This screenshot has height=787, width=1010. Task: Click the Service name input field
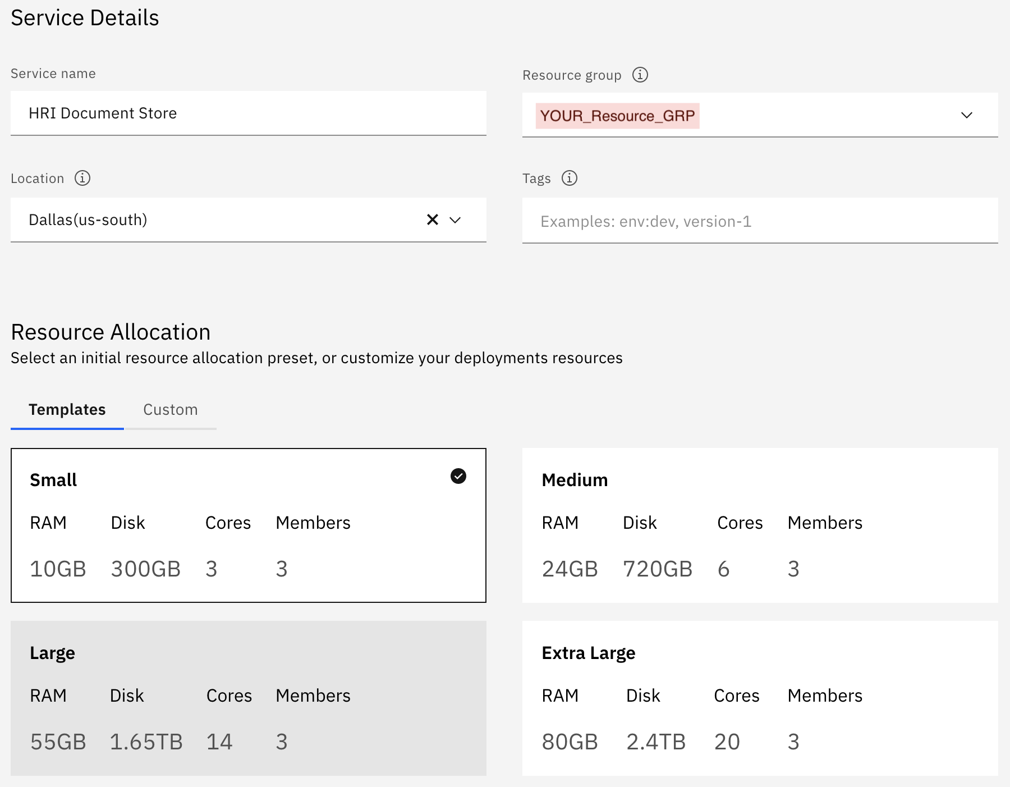(249, 113)
